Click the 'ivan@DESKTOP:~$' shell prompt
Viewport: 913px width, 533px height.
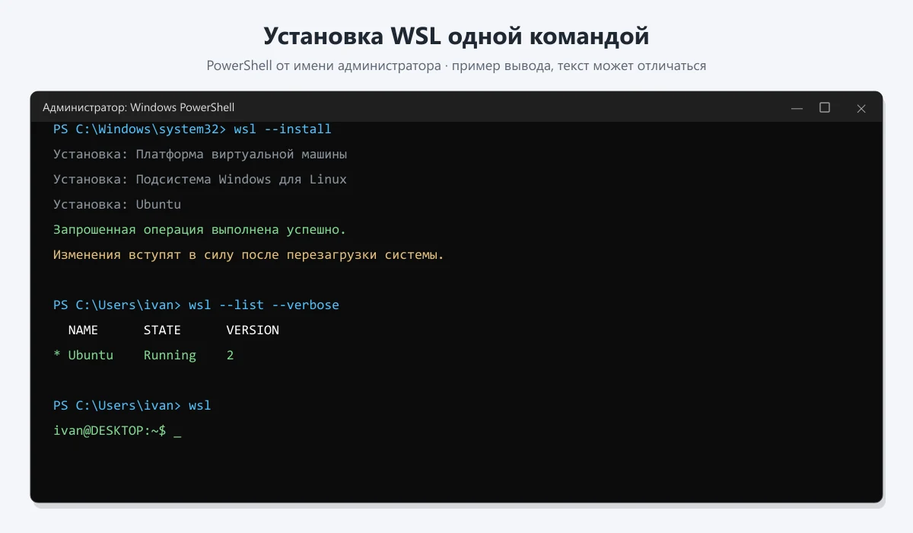pos(110,431)
